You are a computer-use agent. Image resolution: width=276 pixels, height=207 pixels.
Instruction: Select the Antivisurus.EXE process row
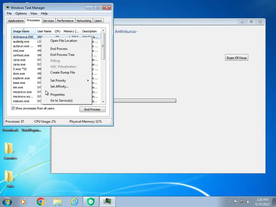click(56, 37)
